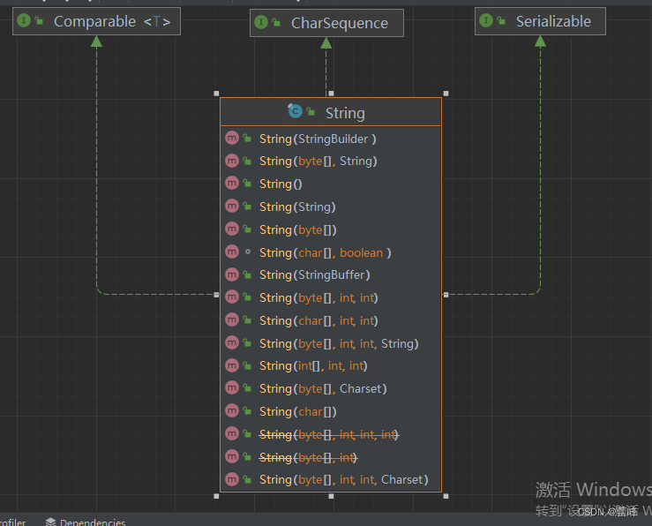
Task: Click package-private dot icon of String(char[], boolean)
Action: [248, 252]
